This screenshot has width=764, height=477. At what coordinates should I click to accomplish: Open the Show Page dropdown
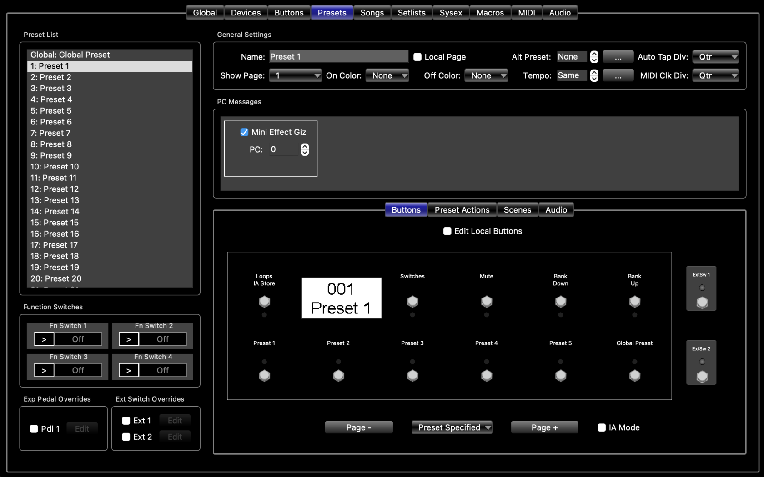coord(295,75)
